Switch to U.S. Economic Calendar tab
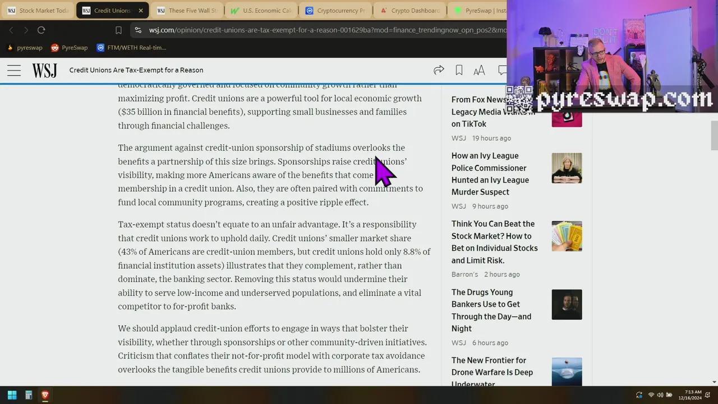This screenshot has width=718, height=404. coord(261,11)
